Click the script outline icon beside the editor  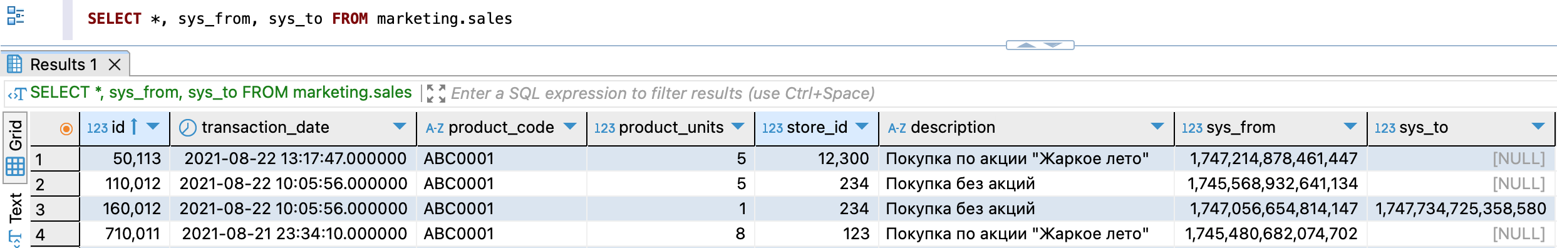(16, 16)
